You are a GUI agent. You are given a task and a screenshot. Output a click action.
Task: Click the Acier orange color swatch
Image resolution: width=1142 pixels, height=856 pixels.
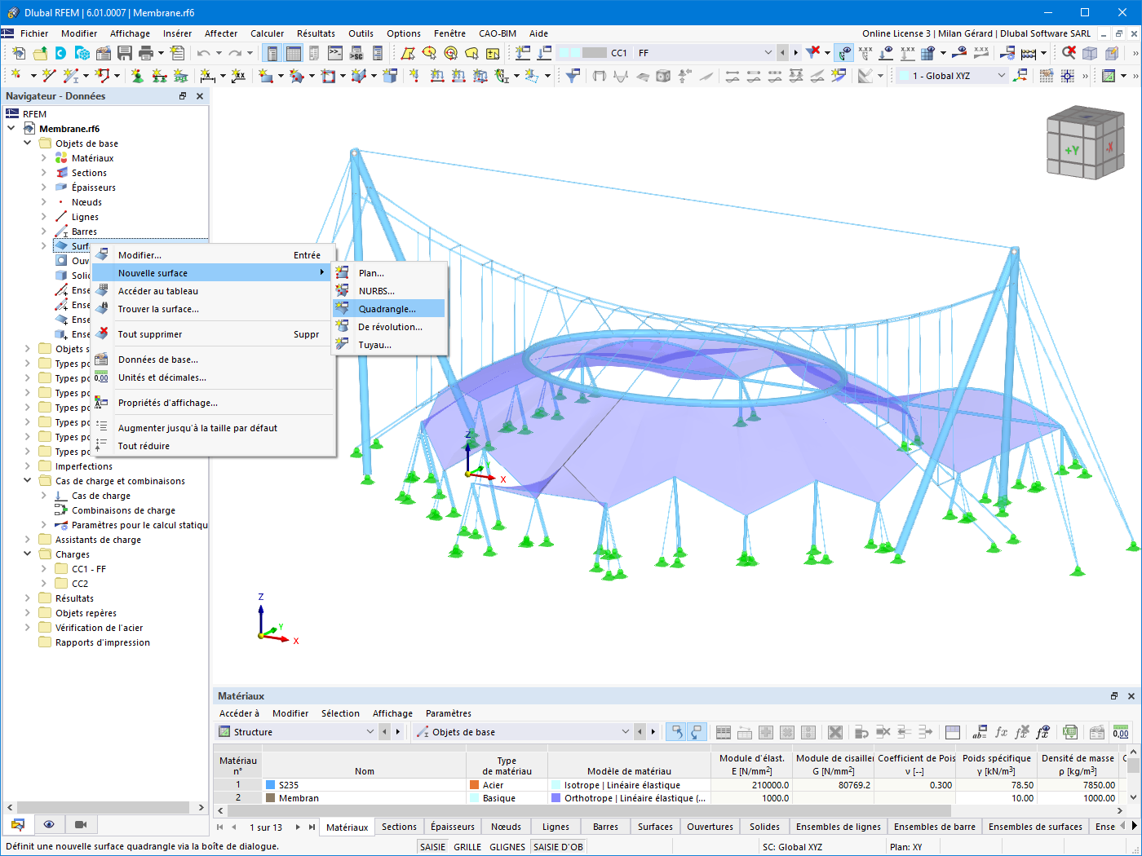[475, 785]
